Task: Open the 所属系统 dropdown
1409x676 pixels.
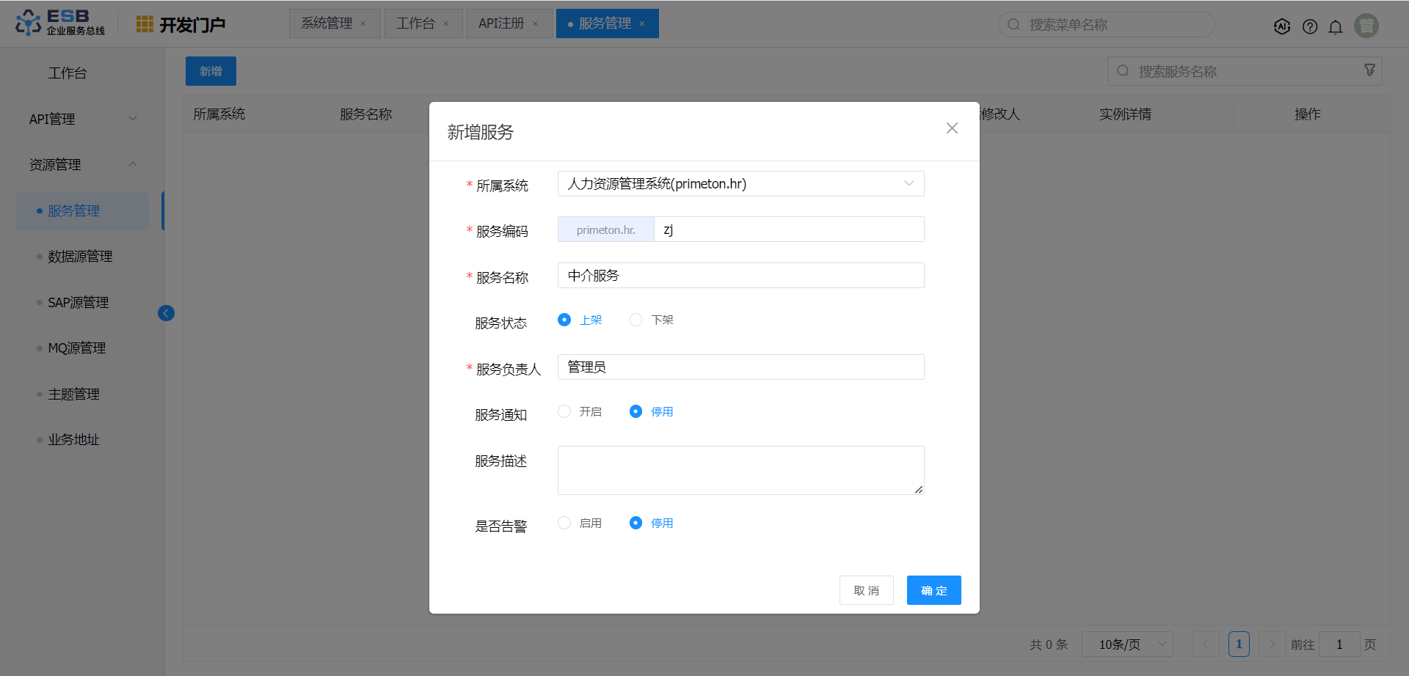Action: [x=740, y=184]
